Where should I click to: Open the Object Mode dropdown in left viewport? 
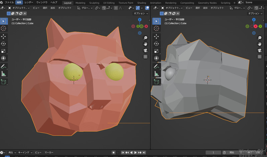[18, 8]
